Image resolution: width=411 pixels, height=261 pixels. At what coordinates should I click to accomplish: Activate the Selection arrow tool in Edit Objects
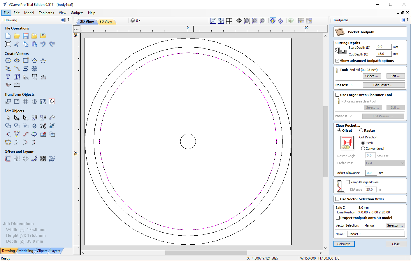(x=8, y=118)
